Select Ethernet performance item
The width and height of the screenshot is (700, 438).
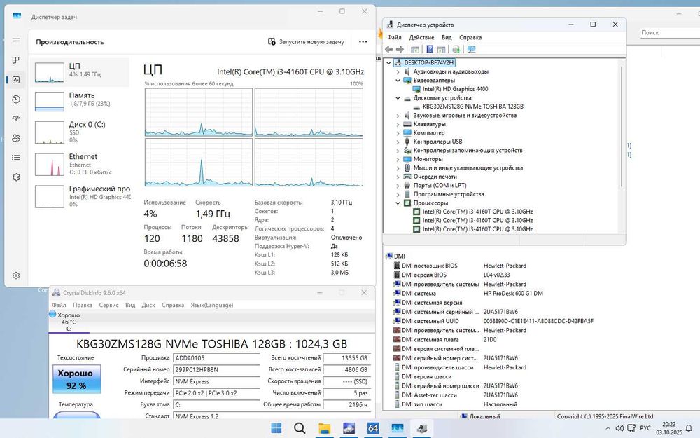point(80,163)
